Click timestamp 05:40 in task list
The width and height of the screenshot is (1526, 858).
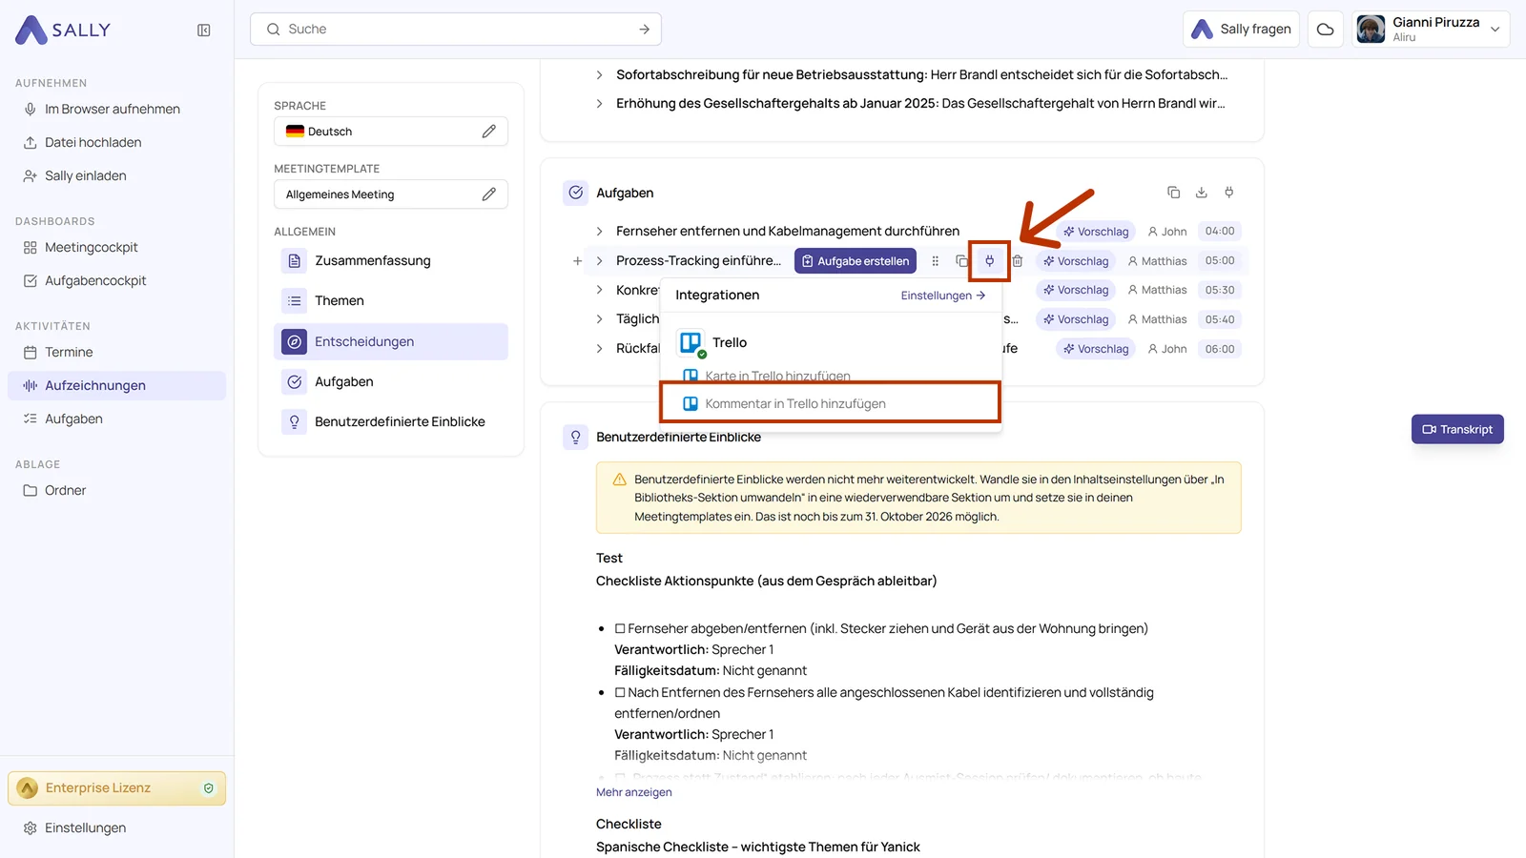coord(1220,319)
